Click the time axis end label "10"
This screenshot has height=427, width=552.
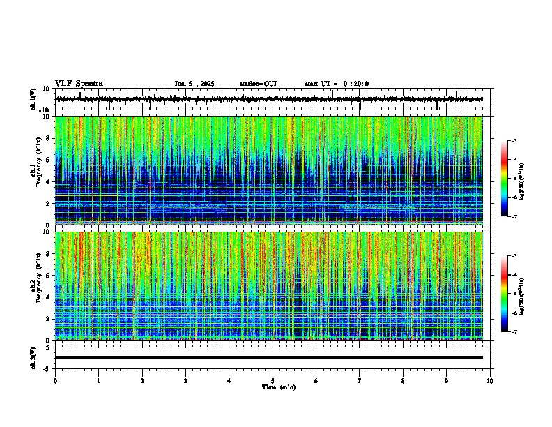[x=490, y=381]
